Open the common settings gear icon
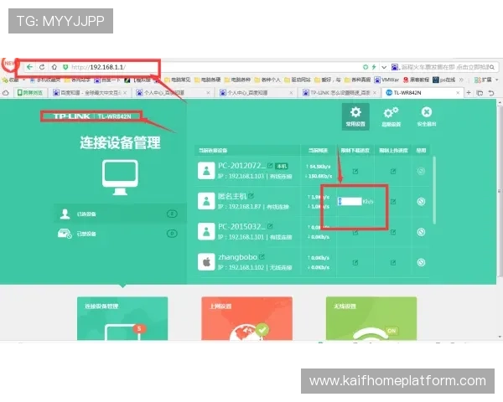Image resolution: width=503 pixels, height=402 pixels. pos(355,112)
